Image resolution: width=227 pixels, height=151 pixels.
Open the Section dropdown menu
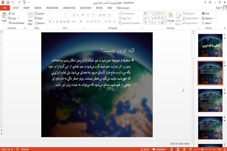[40, 23]
